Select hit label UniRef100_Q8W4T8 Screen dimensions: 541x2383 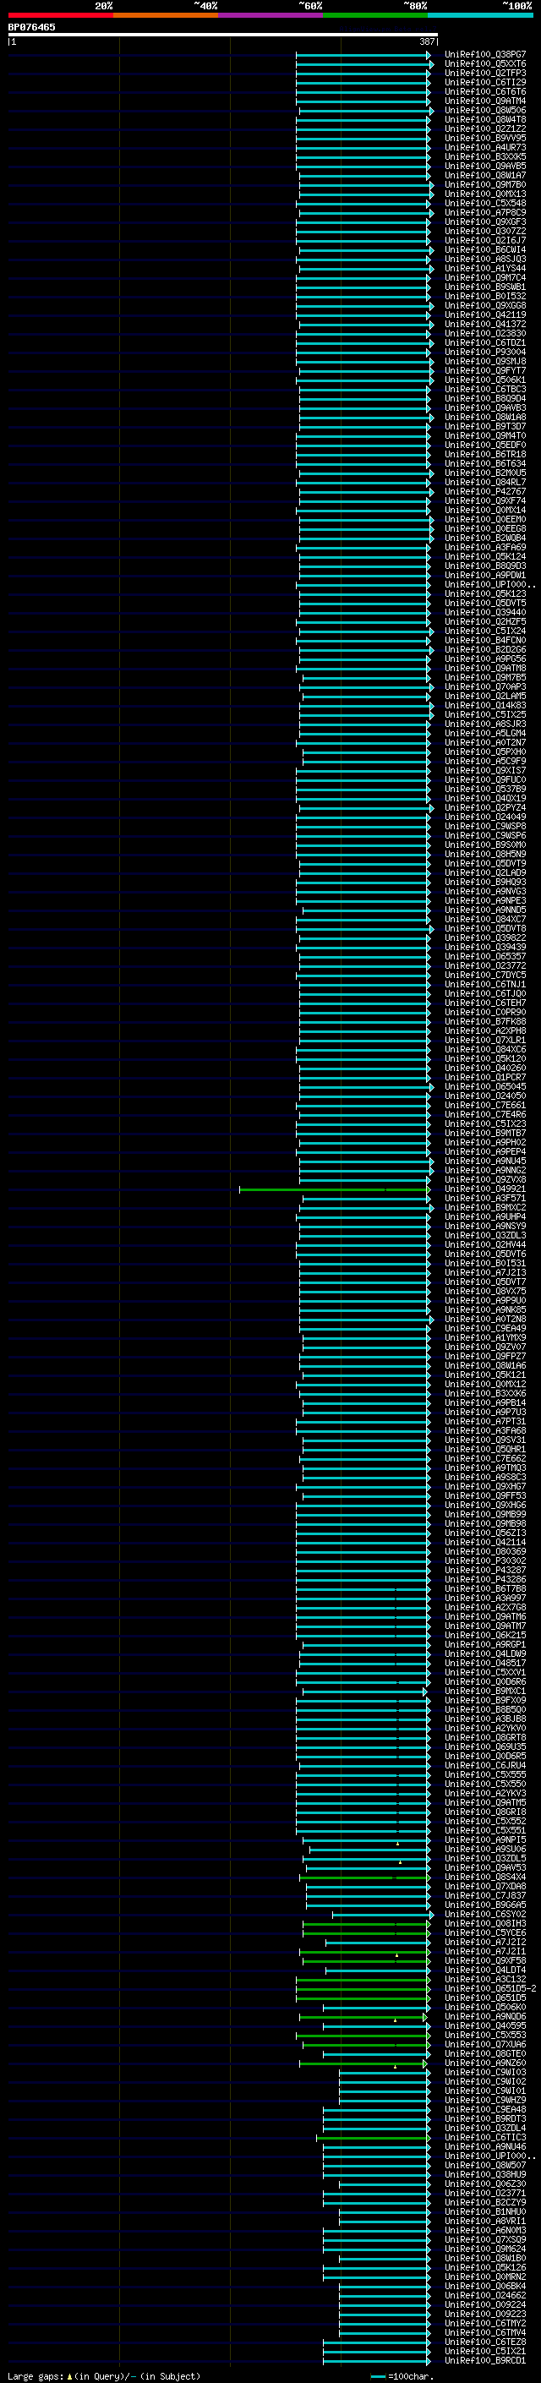[x=485, y=119]
